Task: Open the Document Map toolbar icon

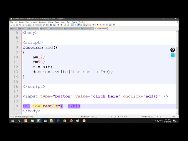Action: pyautogui.click(x=84, y=25)
